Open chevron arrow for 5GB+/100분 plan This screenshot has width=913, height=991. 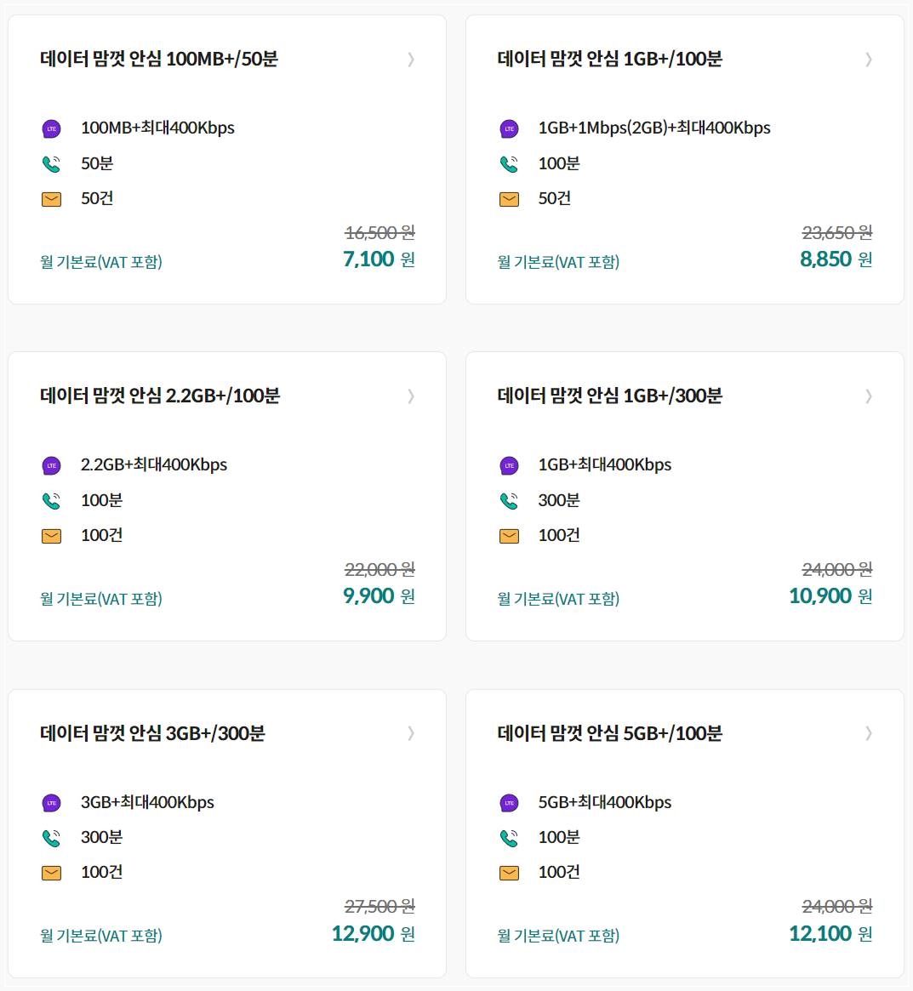click(x=869, y=733)
